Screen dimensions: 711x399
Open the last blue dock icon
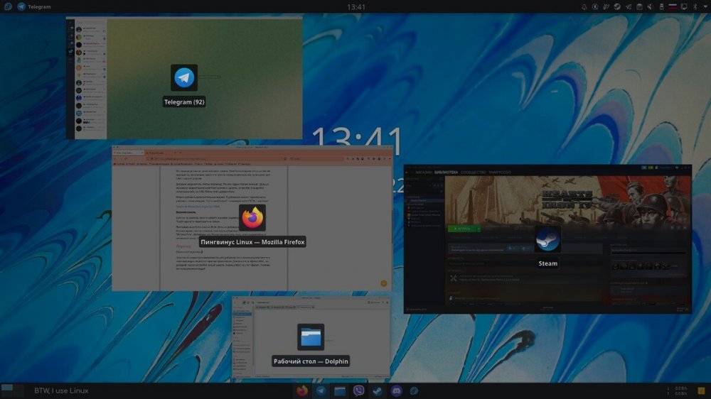pos(414,390)
